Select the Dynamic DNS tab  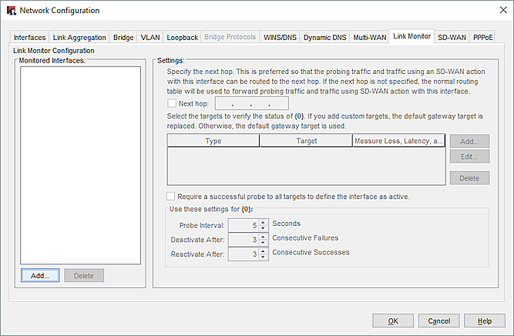pyautogui.click(x=323, y=37)
